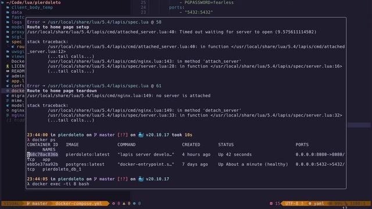Viewport: 372px width, 209px height.
Task: Click the folder icon next to data
Action: (8, 12)
